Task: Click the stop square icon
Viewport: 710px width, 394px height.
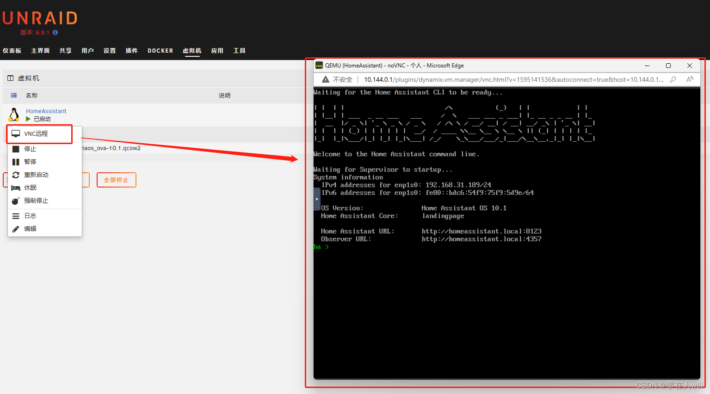Action: coord(16,149)
